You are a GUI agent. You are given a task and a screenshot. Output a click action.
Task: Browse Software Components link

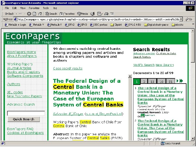point(25,76)
